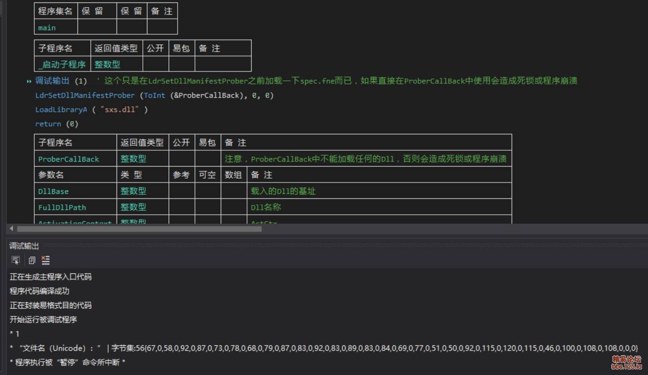Click the ProberCallBack remark starting with 注意

coord(366,159)
